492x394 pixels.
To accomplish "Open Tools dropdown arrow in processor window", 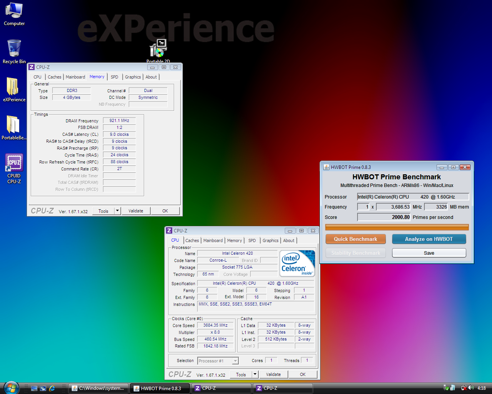I will point(255,374).
